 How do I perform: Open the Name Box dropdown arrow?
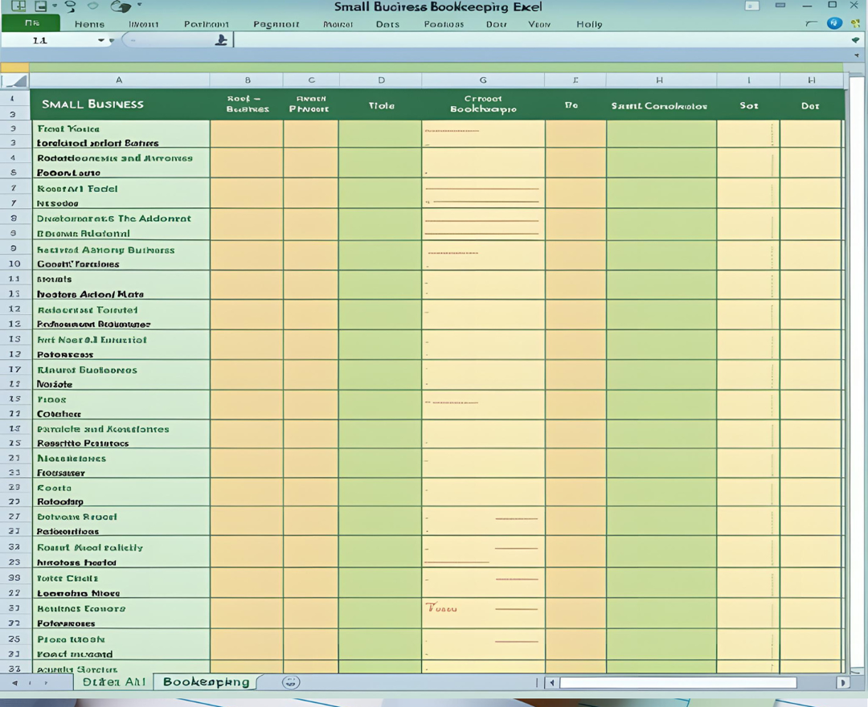(x=101, y=40)
